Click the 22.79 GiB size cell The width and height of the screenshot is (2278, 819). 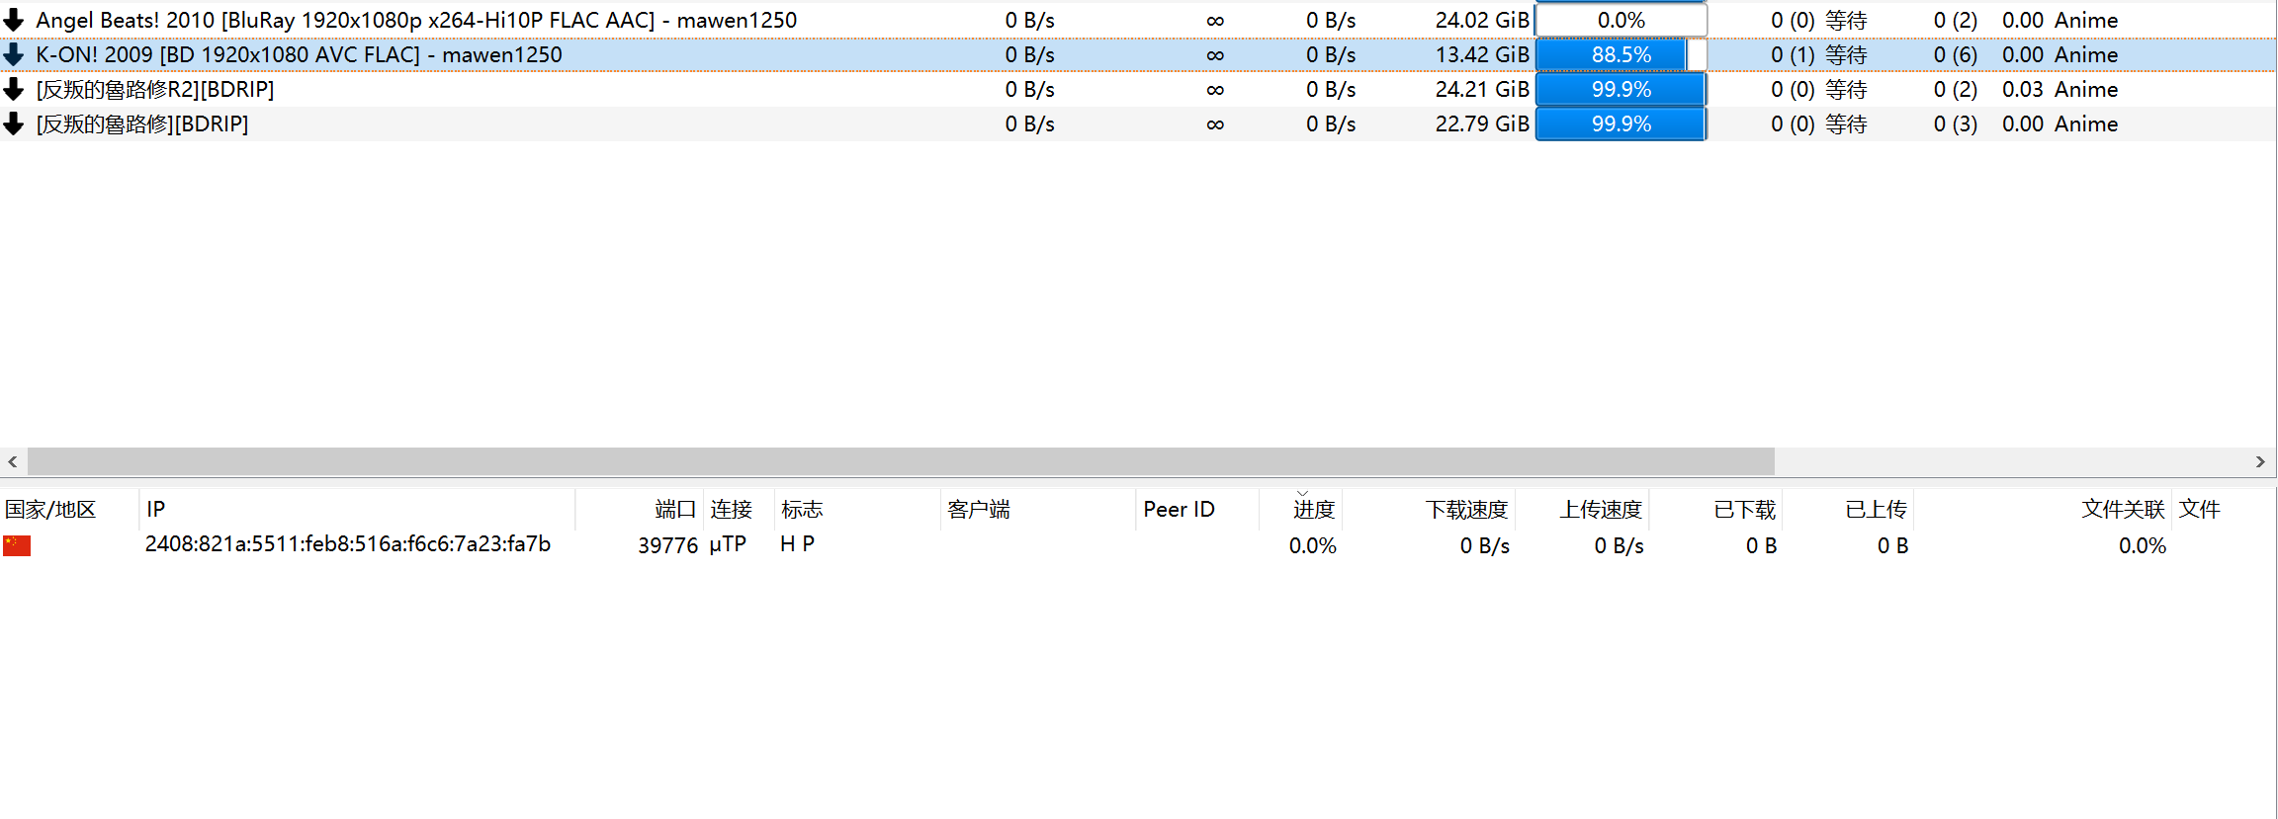[1482, 123]
